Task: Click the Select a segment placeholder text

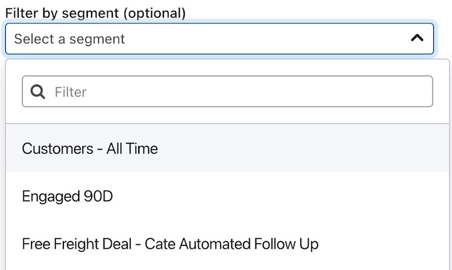Action: pyautogui.click(x=70, y=39)
